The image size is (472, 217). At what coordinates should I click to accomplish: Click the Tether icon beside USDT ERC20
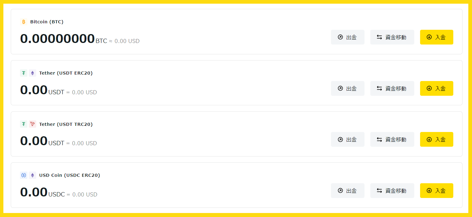24,73
